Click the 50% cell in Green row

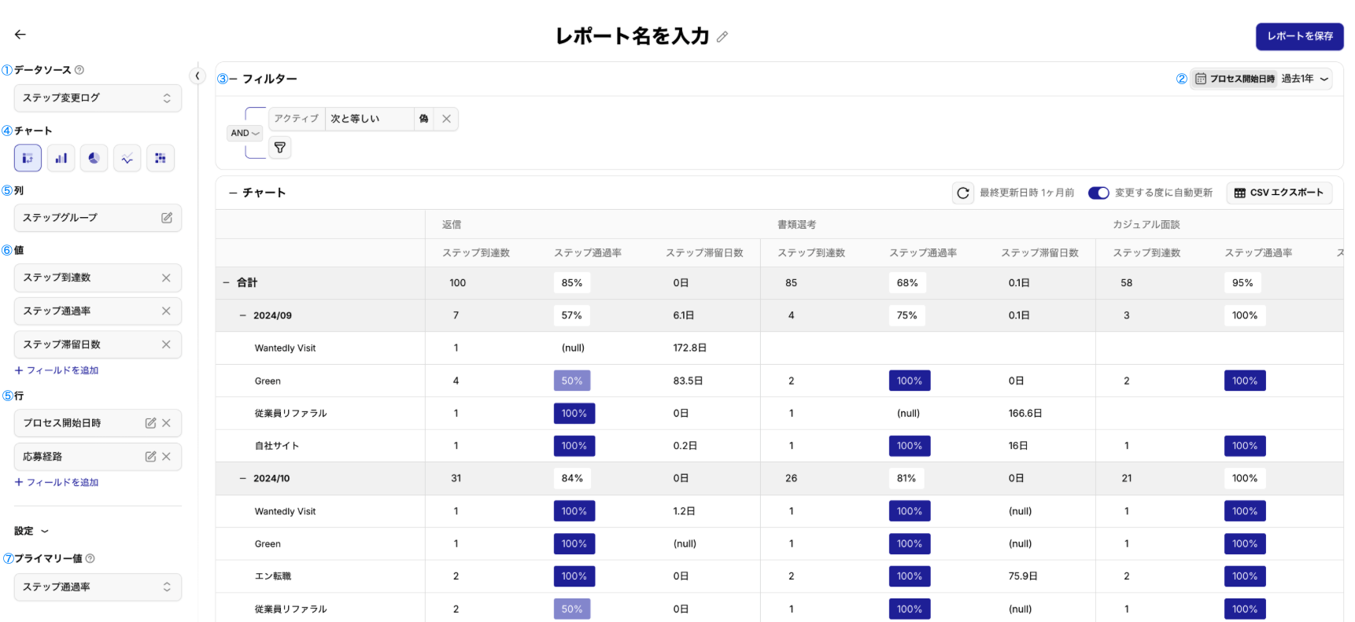click(x=572, y=381)
